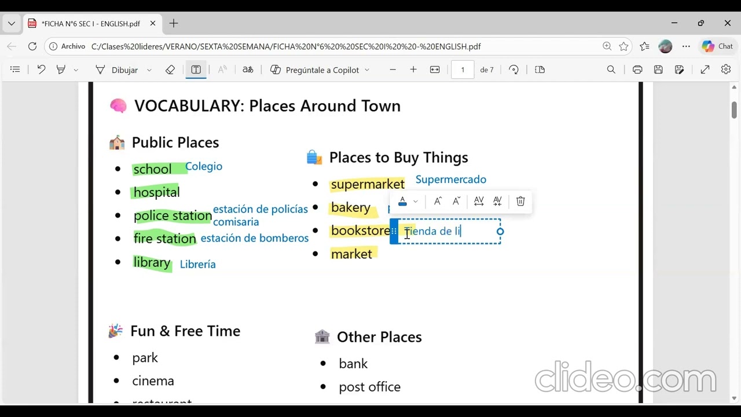The width and height of the screenshot is (741, 417).
Task: Click the word 'cinema'
Action: tap(153, 381)
